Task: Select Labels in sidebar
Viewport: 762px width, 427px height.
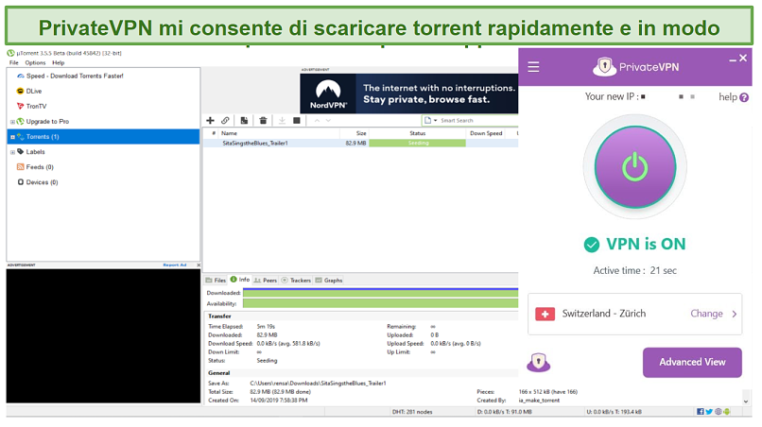Action: [35, 151]
